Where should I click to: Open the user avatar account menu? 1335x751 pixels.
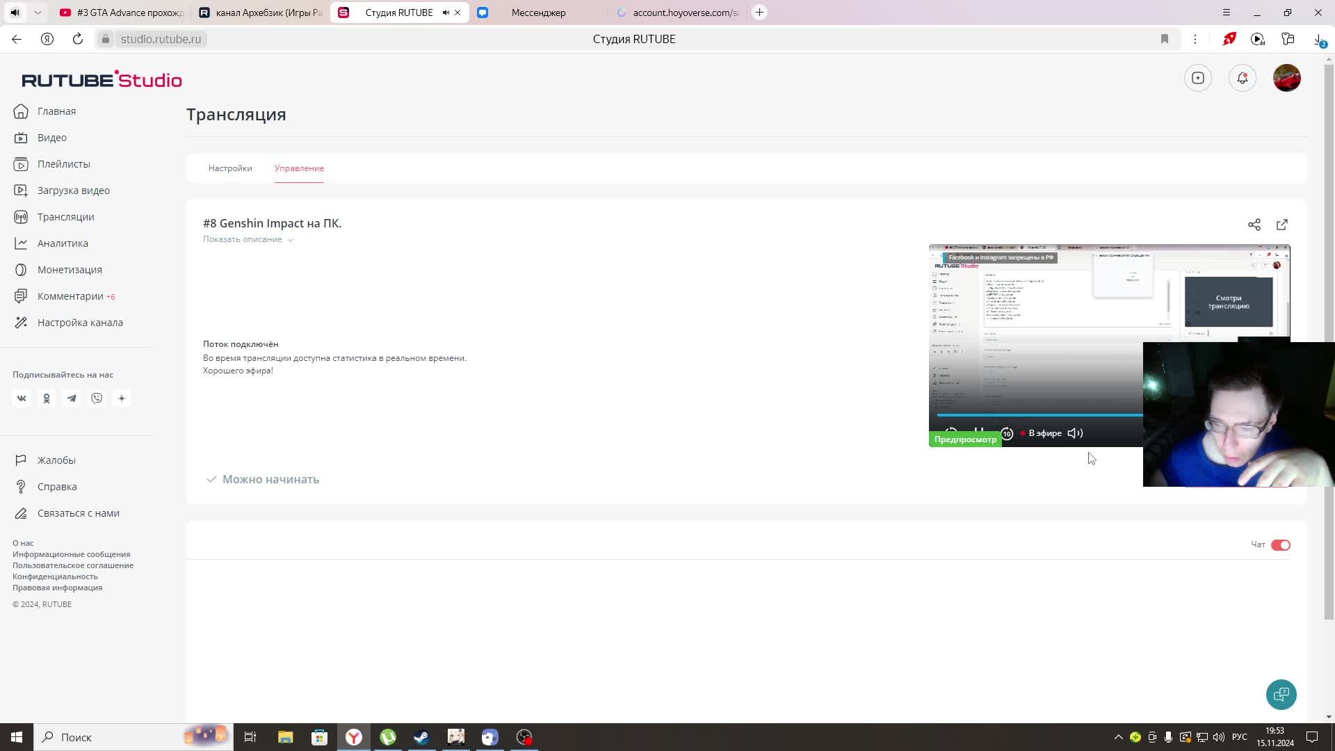1286,78
